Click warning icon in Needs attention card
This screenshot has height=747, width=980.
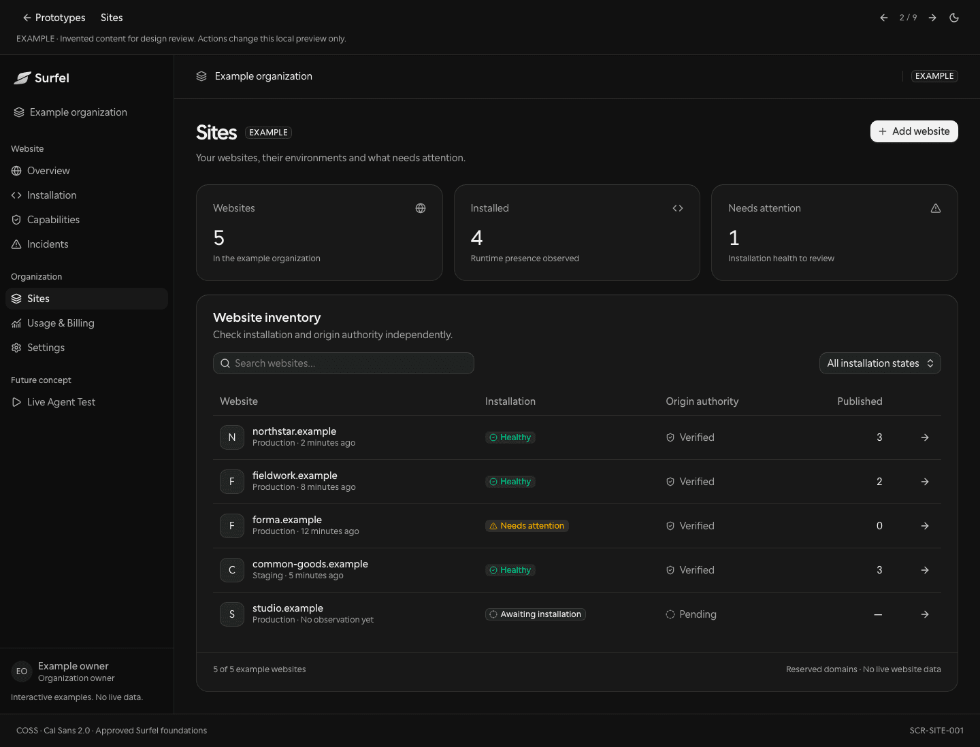tap(936, 208)
